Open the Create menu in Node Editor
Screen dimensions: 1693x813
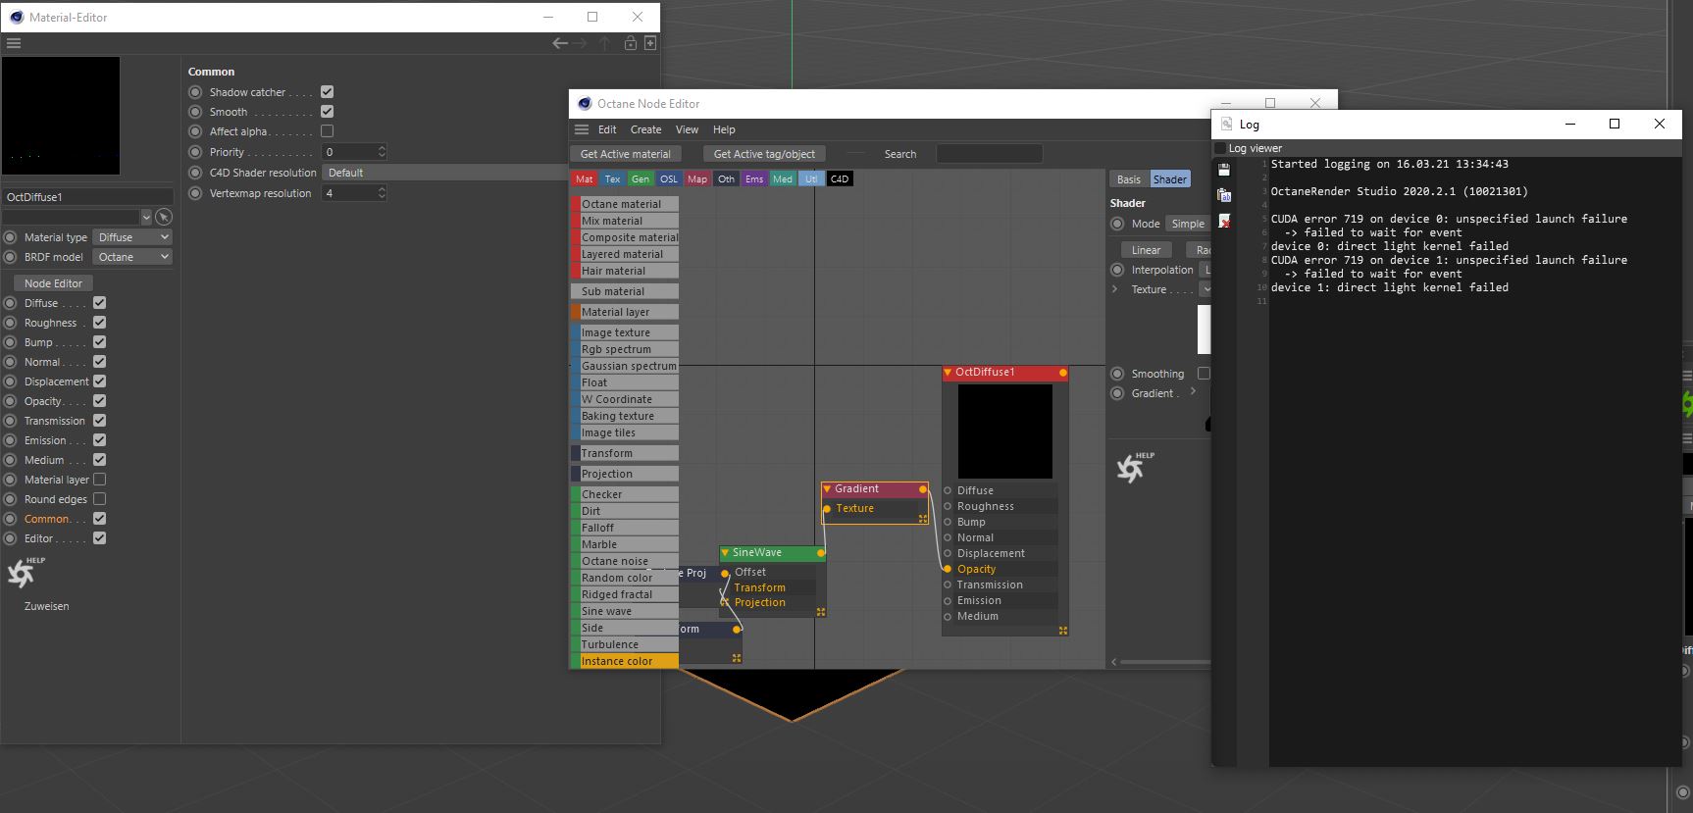[x=645, y=129]
